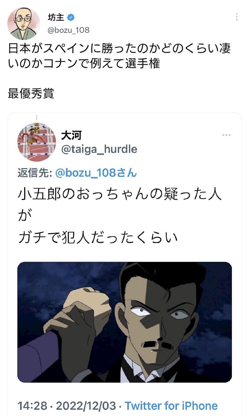
Task: Open the reply line starting 小五郎のおっちゃん
Action: pos(119,195)
